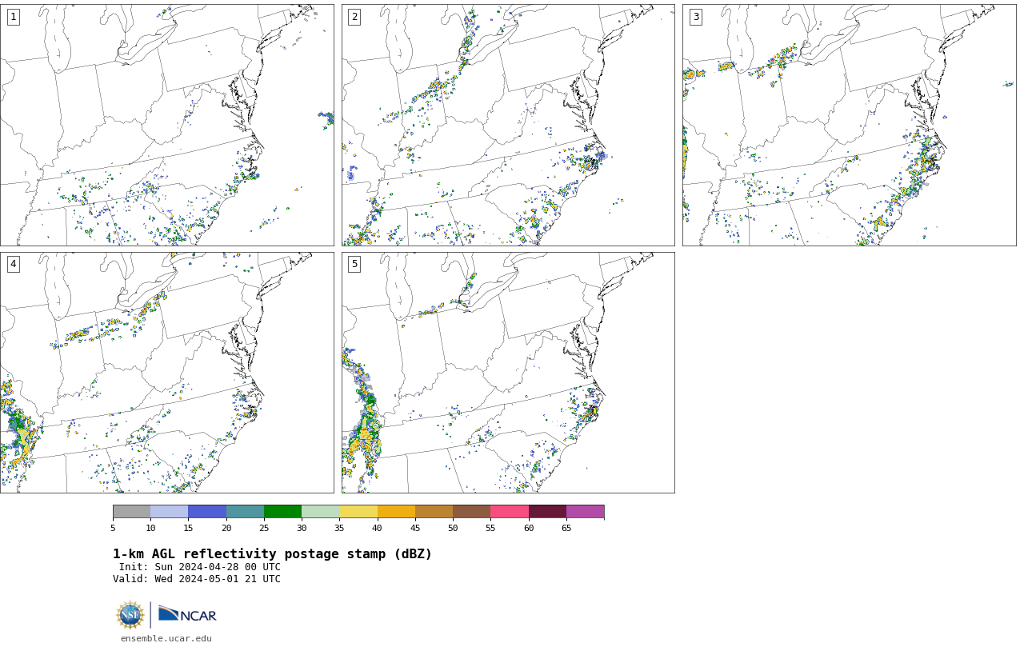Click the colorbar tick label '65'
Viewport: 1024px width, 647px height.
pyautogui.click(x=566, y=528)
